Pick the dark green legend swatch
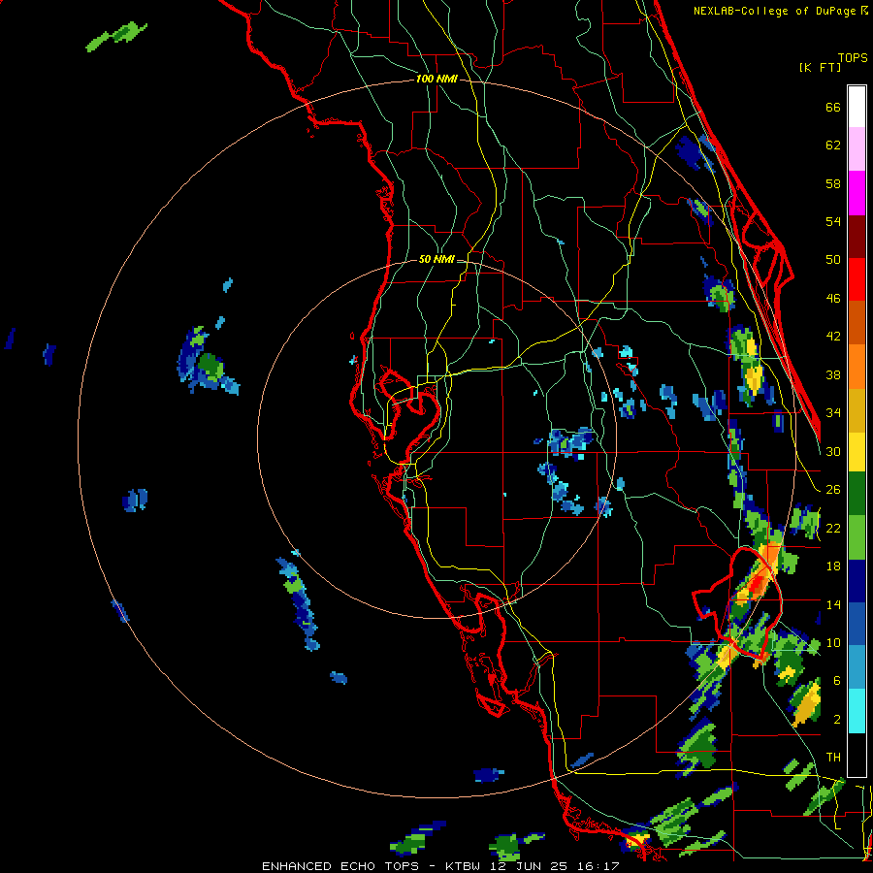 tap(857, 494)
